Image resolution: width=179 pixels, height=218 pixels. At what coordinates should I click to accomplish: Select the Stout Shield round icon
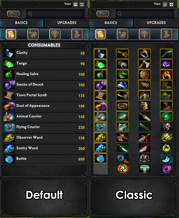[144, 75]
